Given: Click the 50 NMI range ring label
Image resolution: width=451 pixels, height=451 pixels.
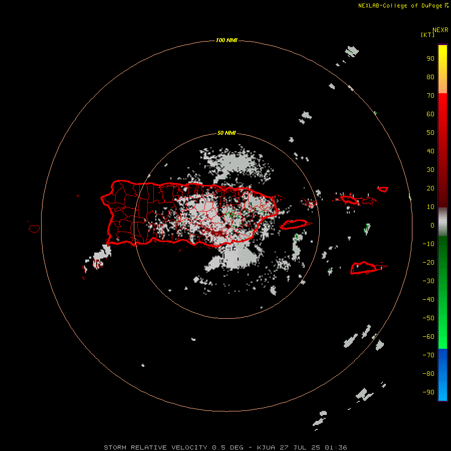Looking at the screenshot, I should [227, 133].
